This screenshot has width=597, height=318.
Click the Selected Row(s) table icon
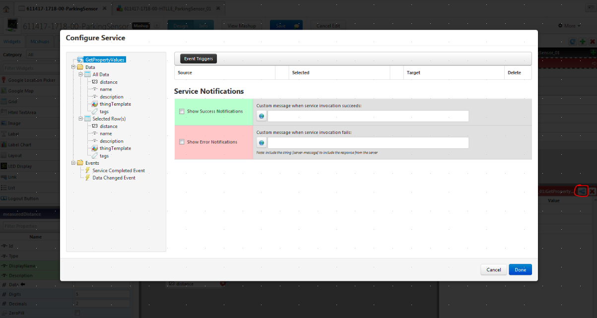coord(87,119)
